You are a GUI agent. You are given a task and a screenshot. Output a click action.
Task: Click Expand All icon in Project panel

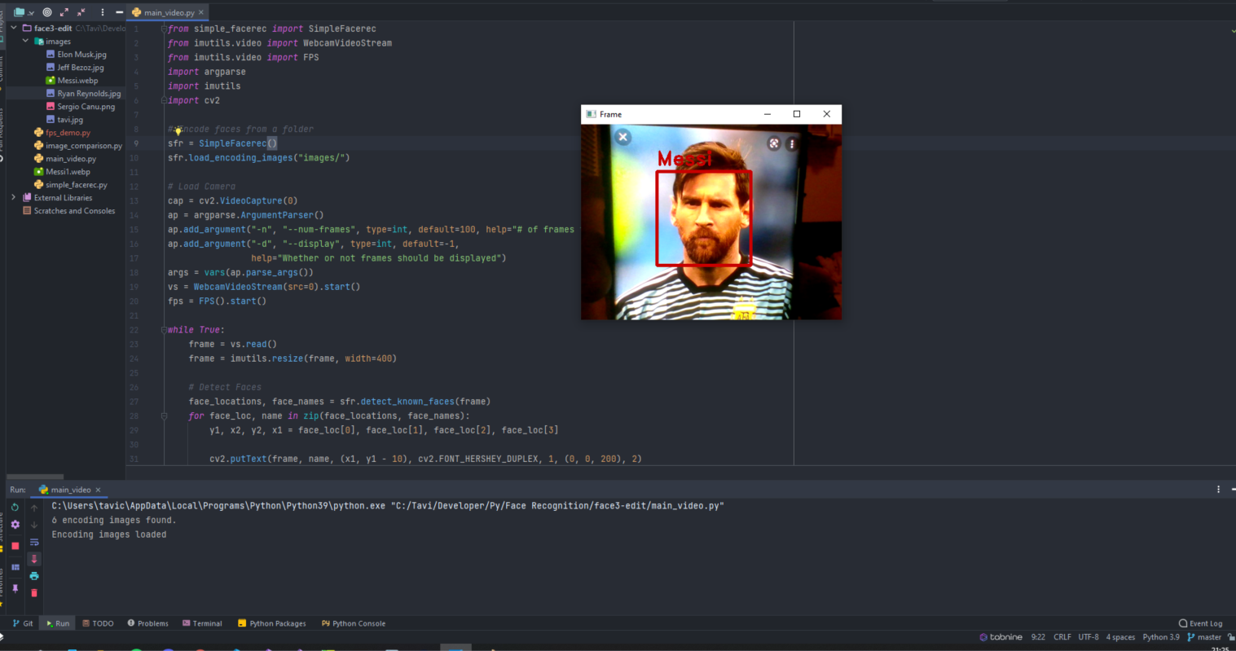click(64, 12)
